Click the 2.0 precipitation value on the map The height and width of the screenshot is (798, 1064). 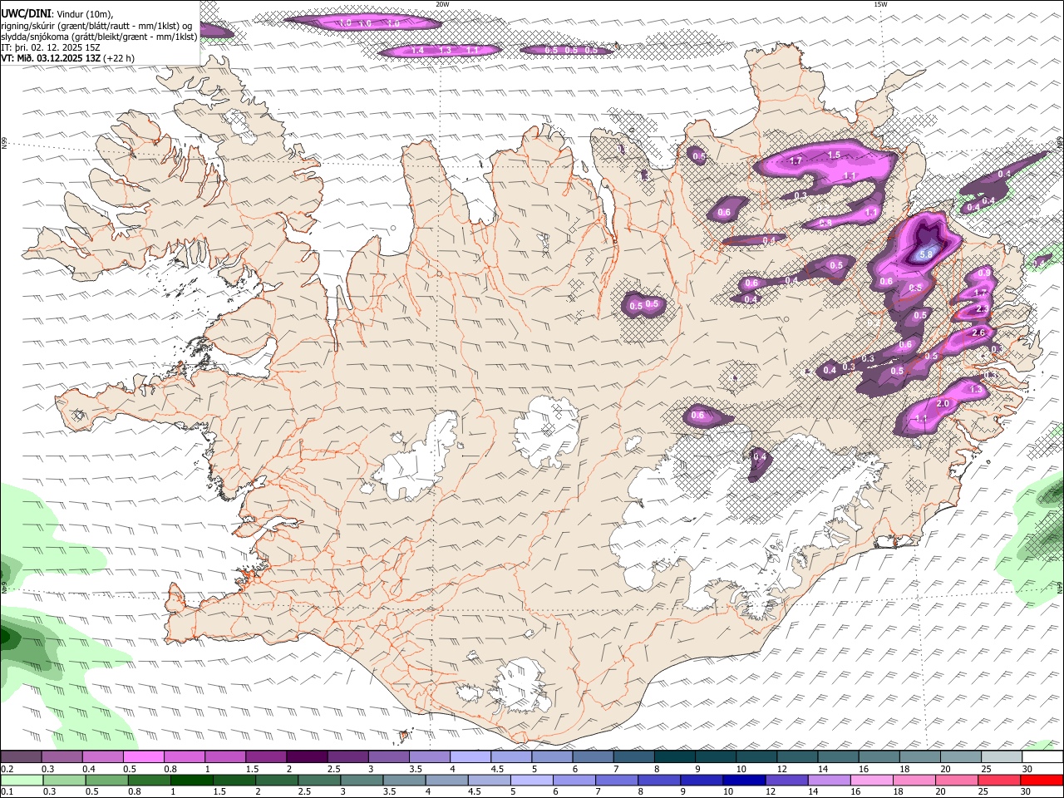943,403
